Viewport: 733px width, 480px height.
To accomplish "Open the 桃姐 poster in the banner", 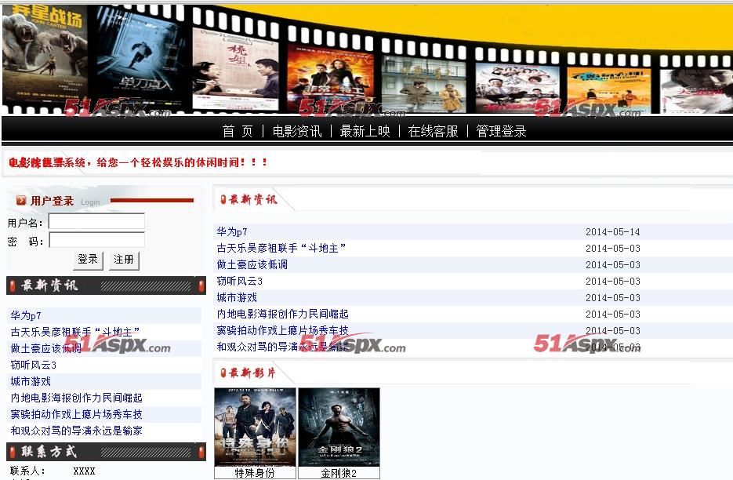I will coord(236,68).
